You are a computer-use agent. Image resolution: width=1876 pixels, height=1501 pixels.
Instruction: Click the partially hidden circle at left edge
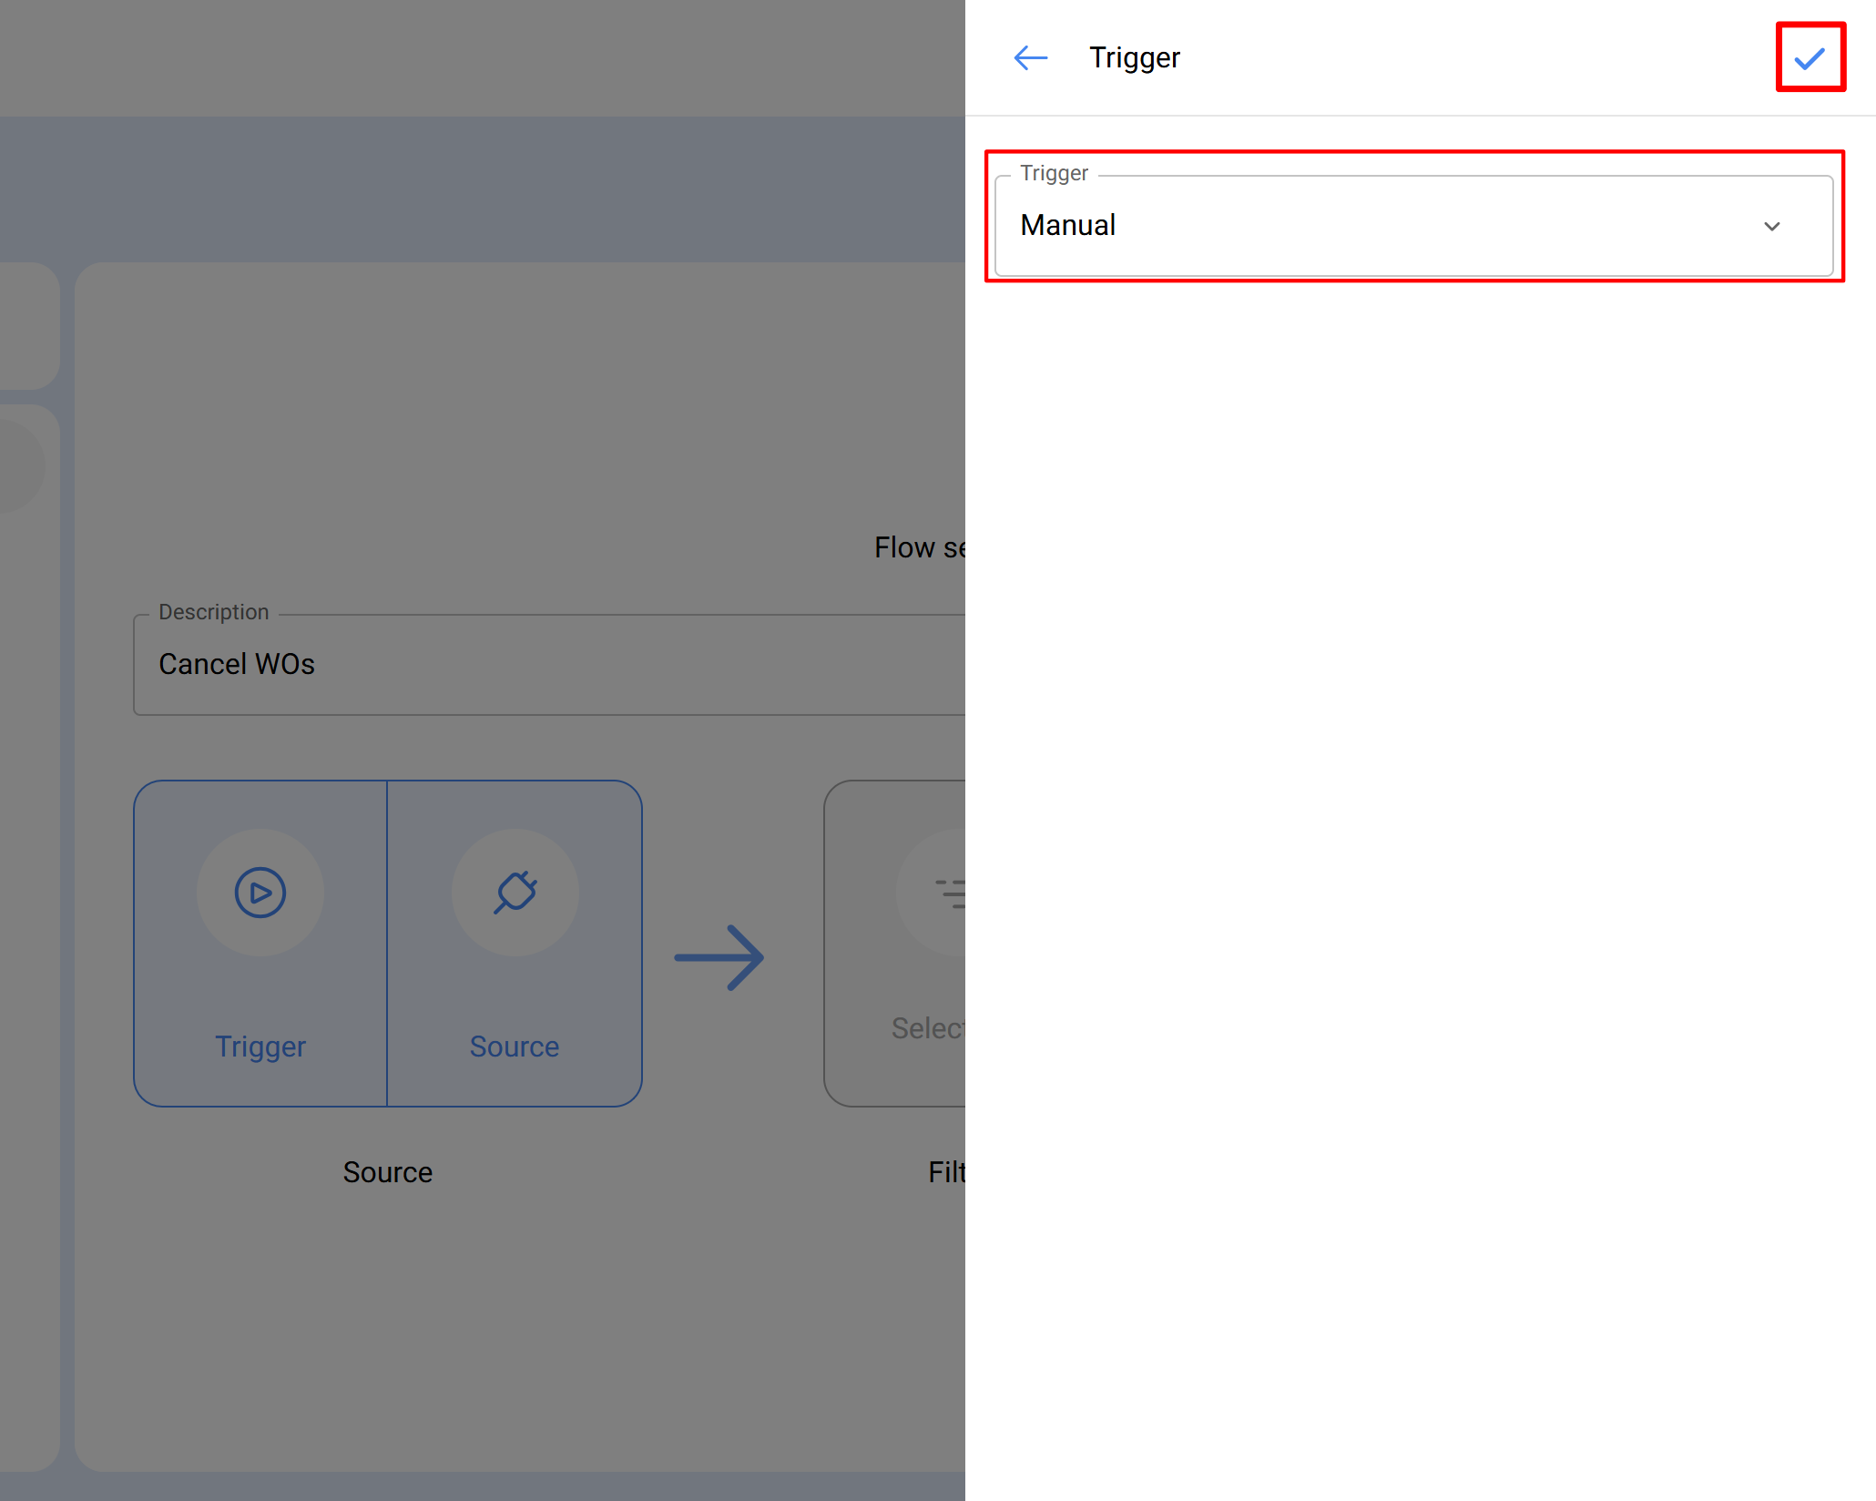(16, 465)
